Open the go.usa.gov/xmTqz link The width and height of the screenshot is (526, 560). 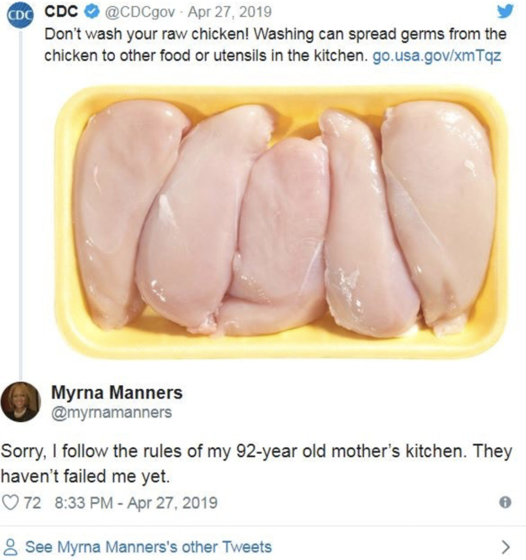point(436,56)
